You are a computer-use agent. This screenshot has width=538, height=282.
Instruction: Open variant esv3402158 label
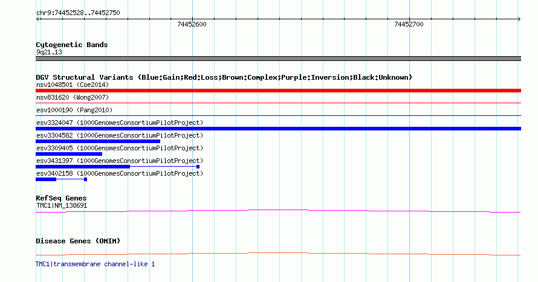coord(120,173)
